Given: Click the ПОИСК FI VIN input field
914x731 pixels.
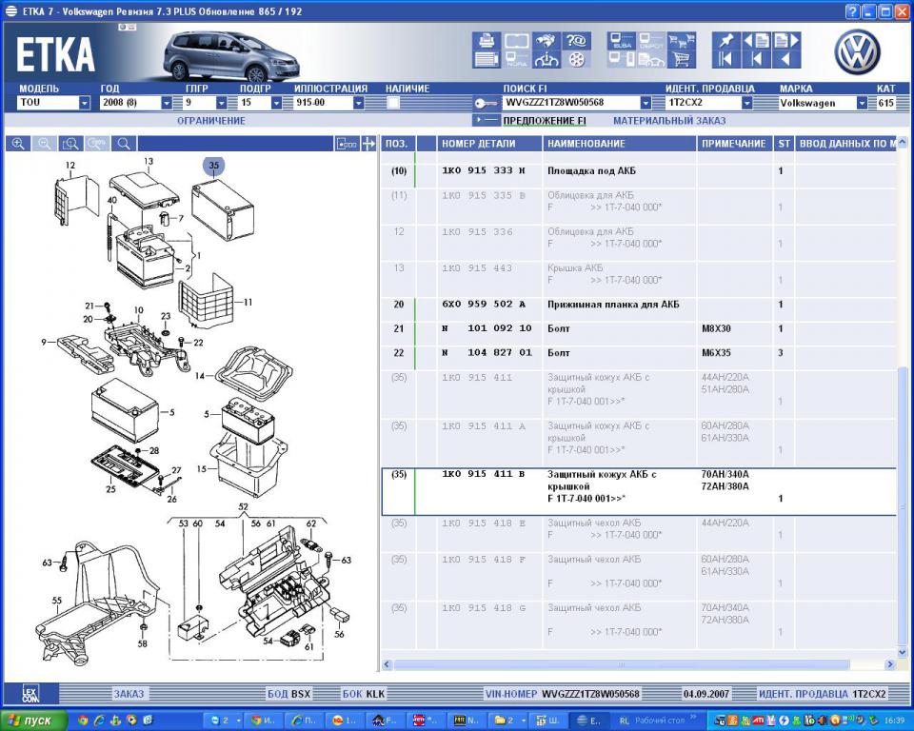Looking at the screenshot, I should click(570, 103).
